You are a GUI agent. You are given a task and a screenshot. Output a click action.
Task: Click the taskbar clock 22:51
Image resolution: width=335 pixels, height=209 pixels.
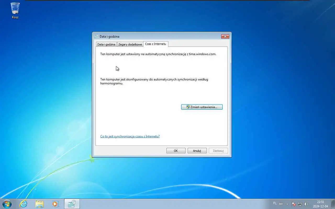(320, 204)
